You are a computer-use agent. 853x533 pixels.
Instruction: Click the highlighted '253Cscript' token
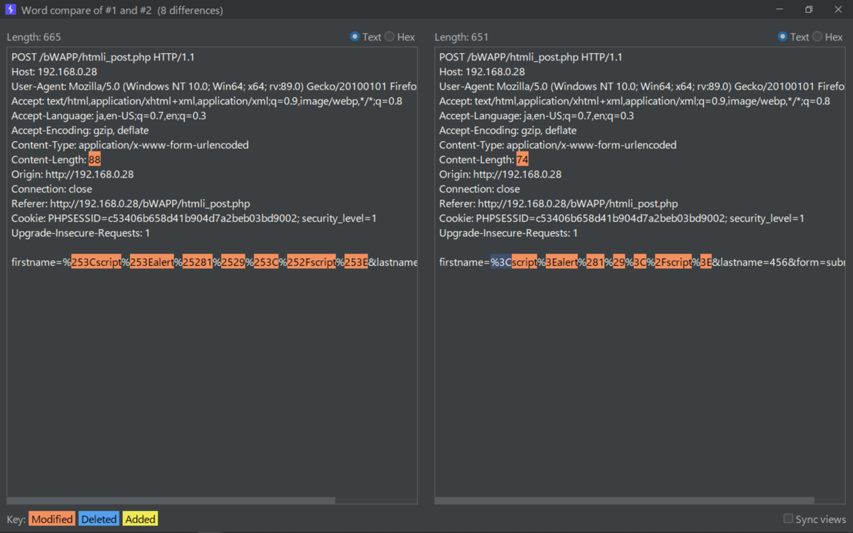tap(96, 262)
